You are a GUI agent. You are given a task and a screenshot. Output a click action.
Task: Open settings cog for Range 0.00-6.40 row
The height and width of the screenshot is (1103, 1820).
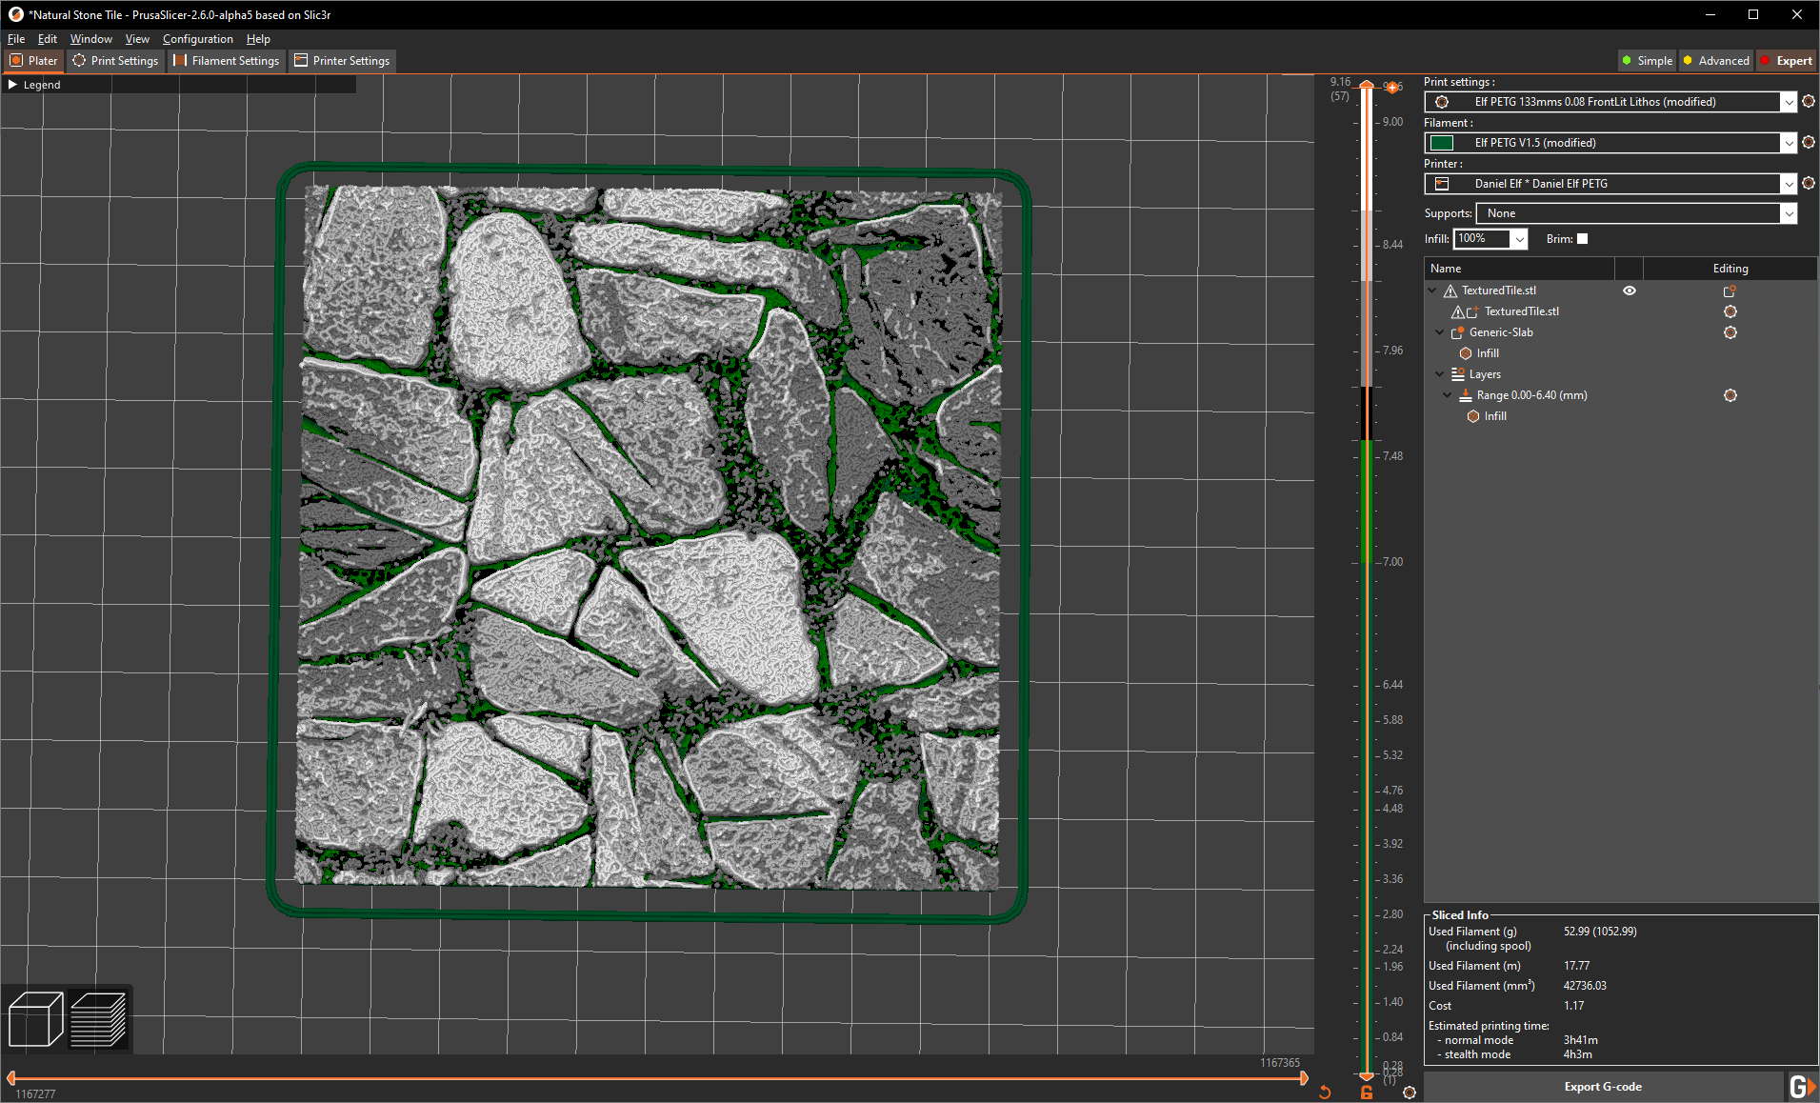tap(1730, 395)
